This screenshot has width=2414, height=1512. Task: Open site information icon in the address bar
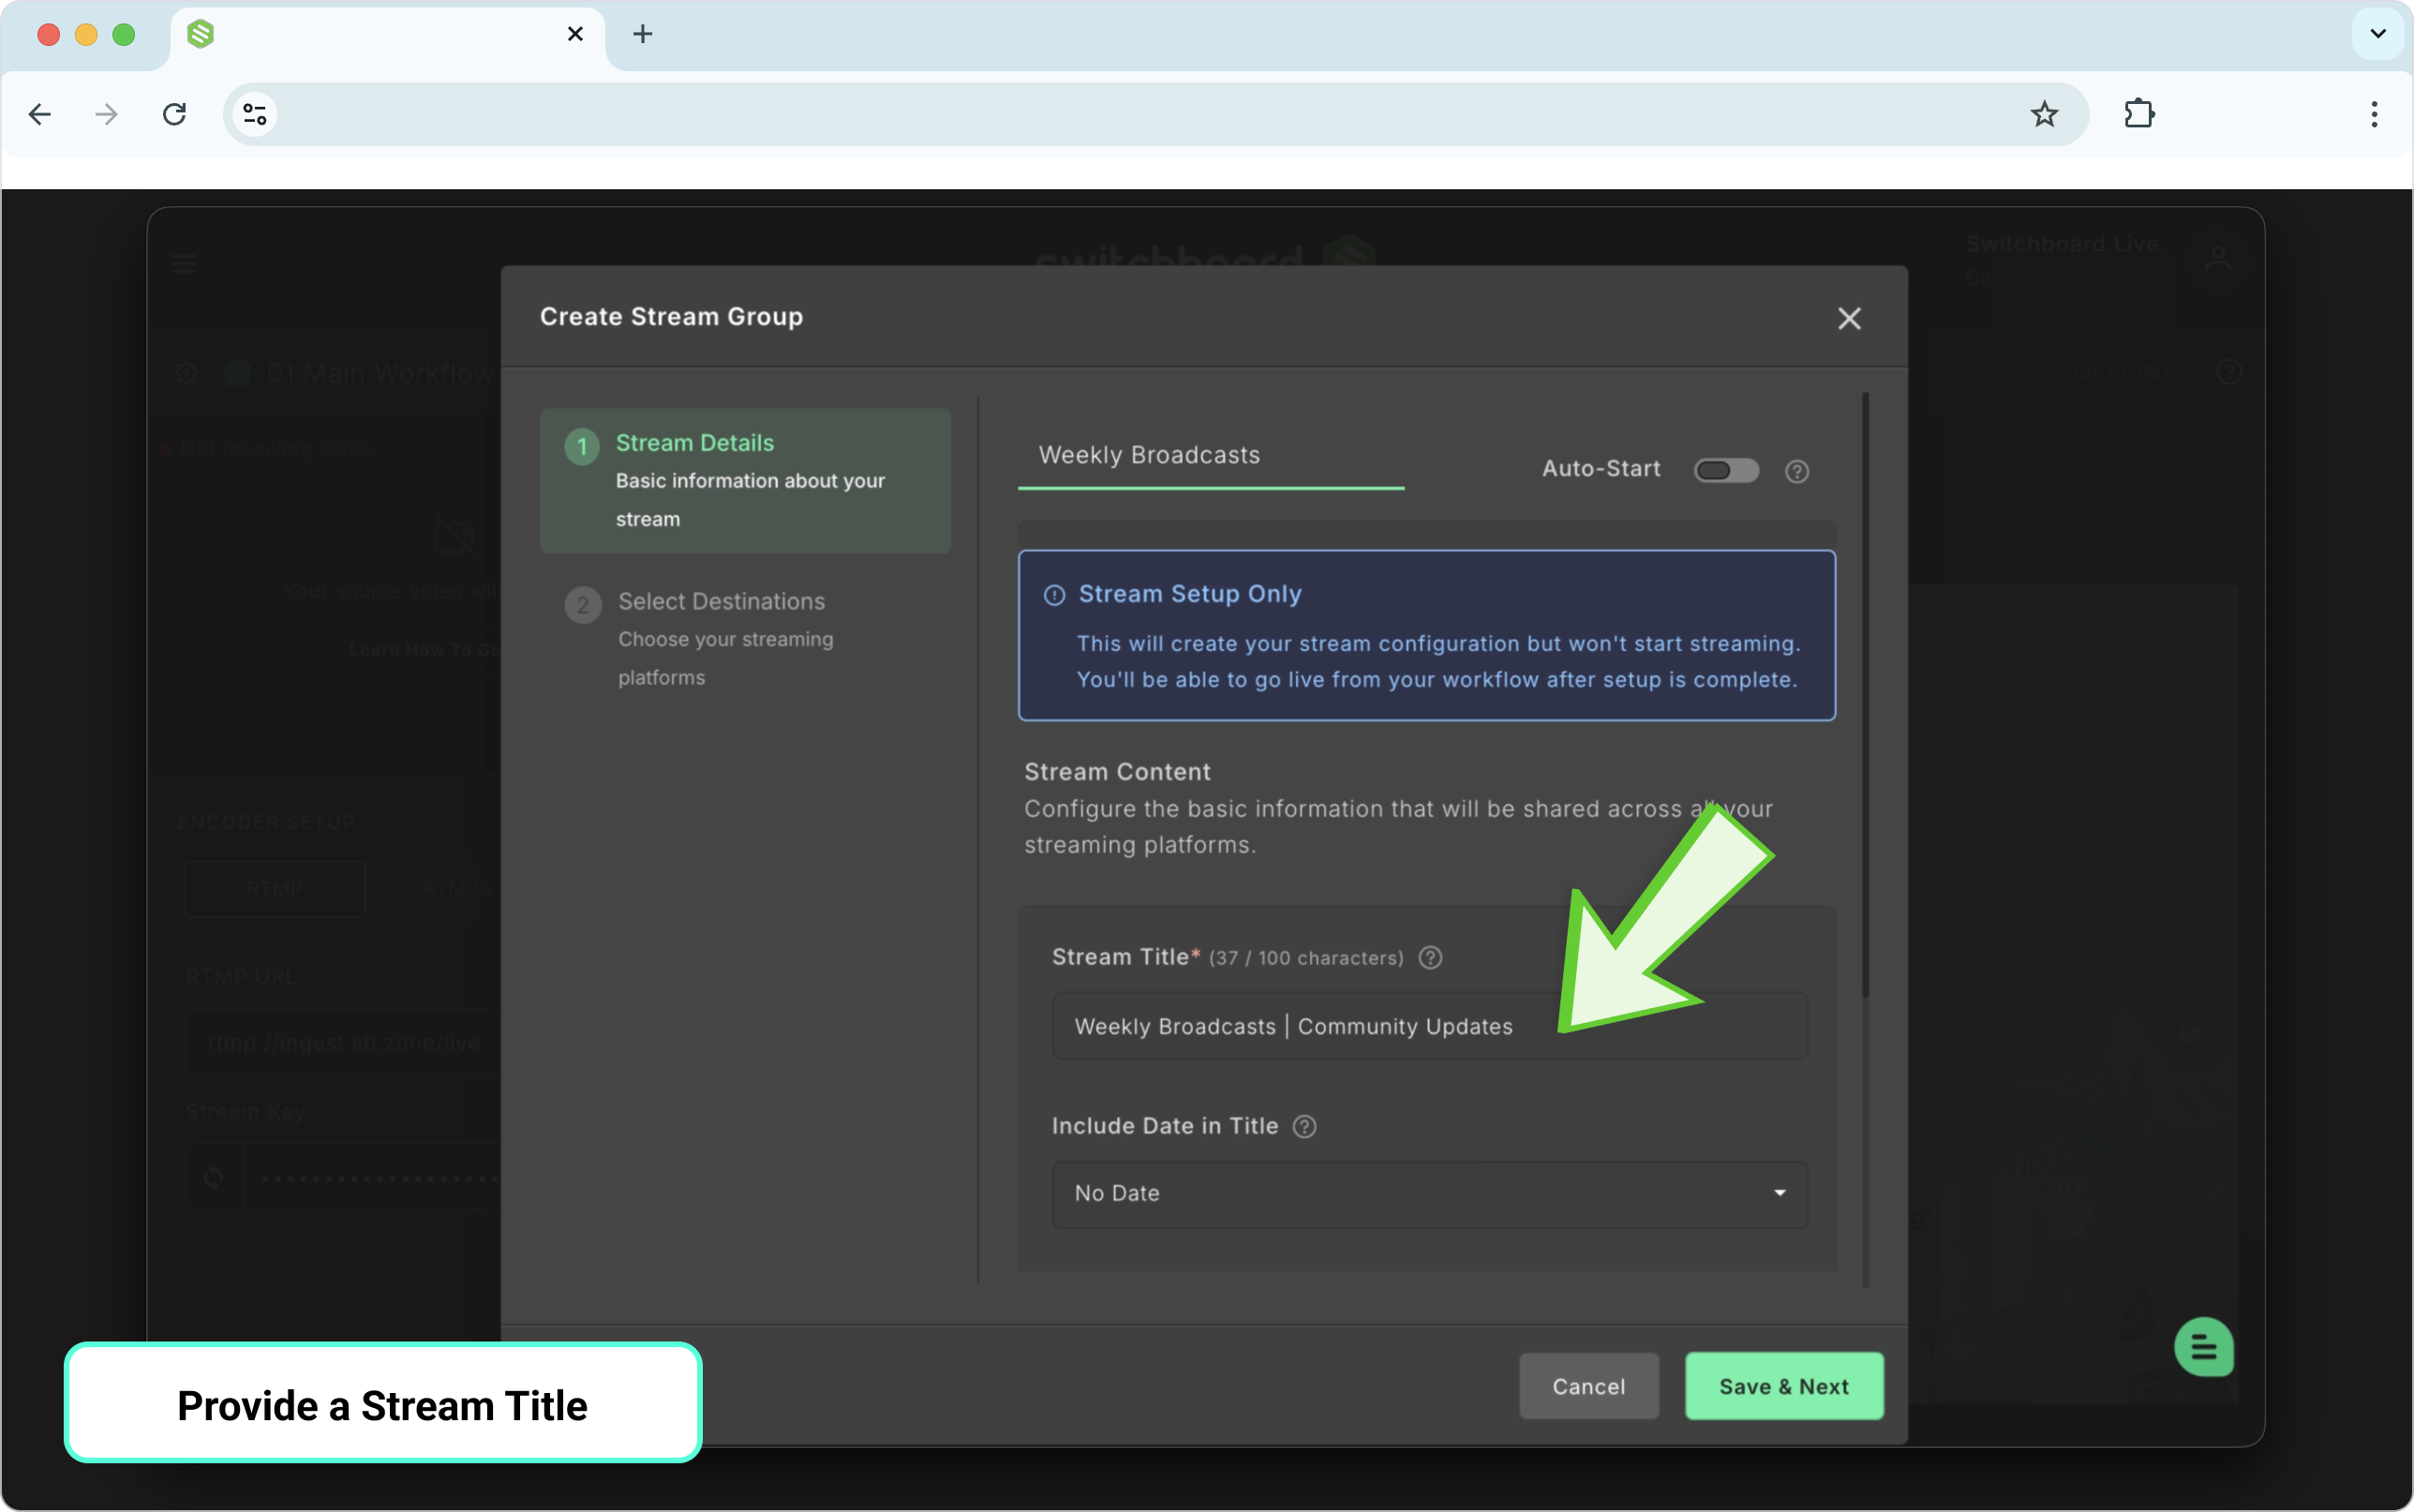pos(255,114)
